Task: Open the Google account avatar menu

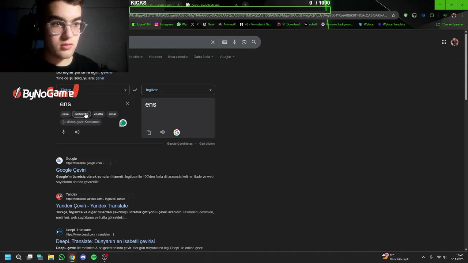Action: coord(454,42)
